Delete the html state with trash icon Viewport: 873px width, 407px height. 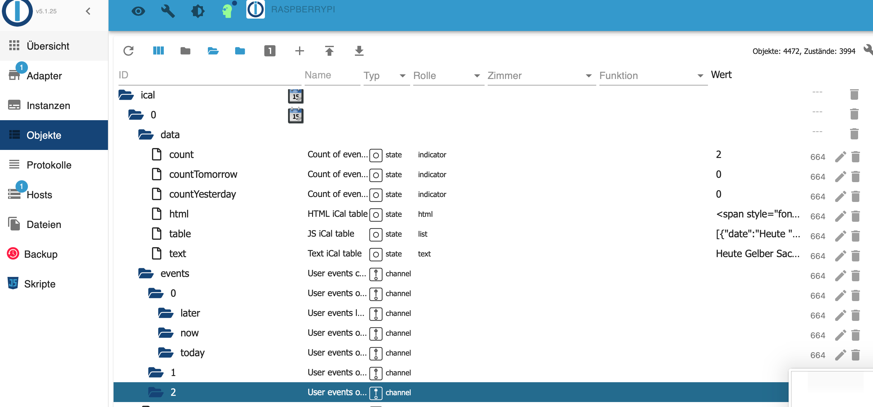(x=855, y=216)
